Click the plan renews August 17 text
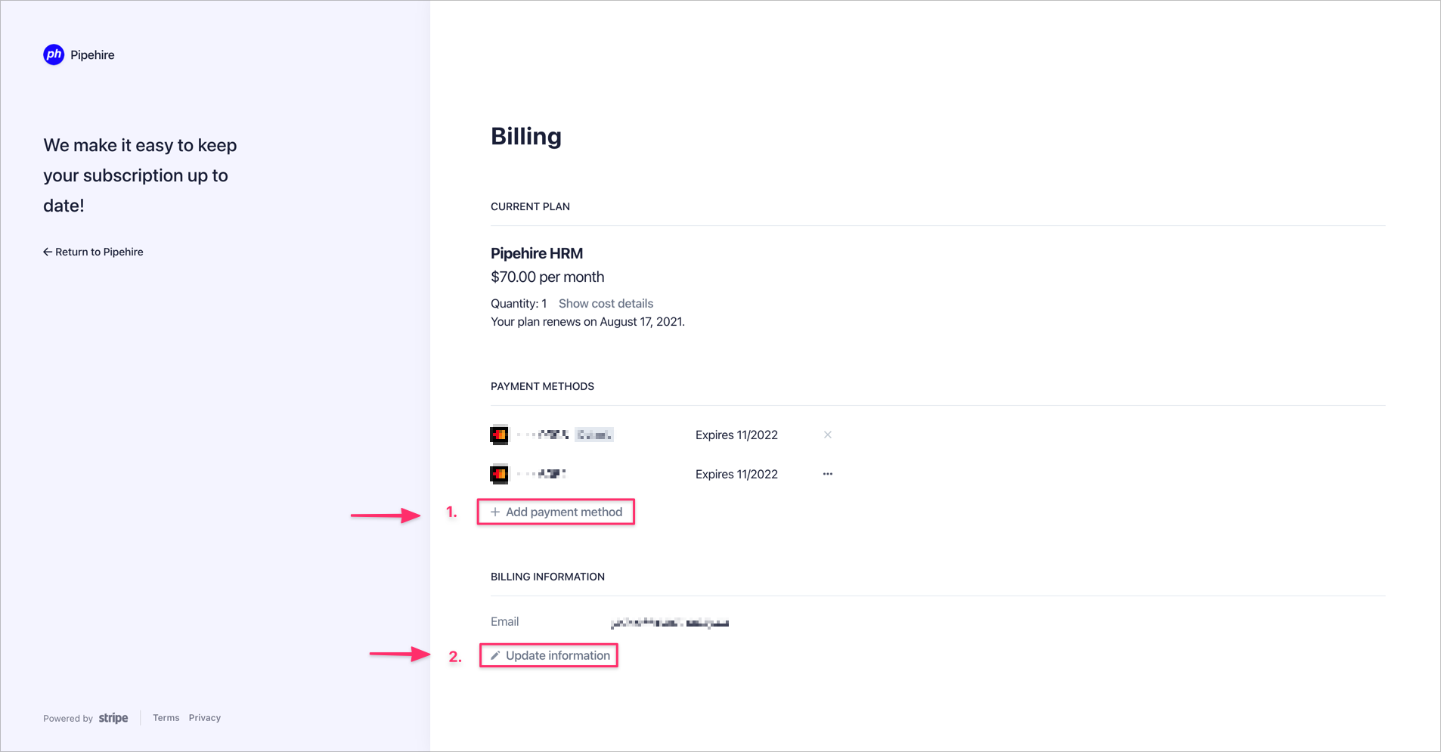This screenshot has width=1441, height=752. click(x=587, y=321)
